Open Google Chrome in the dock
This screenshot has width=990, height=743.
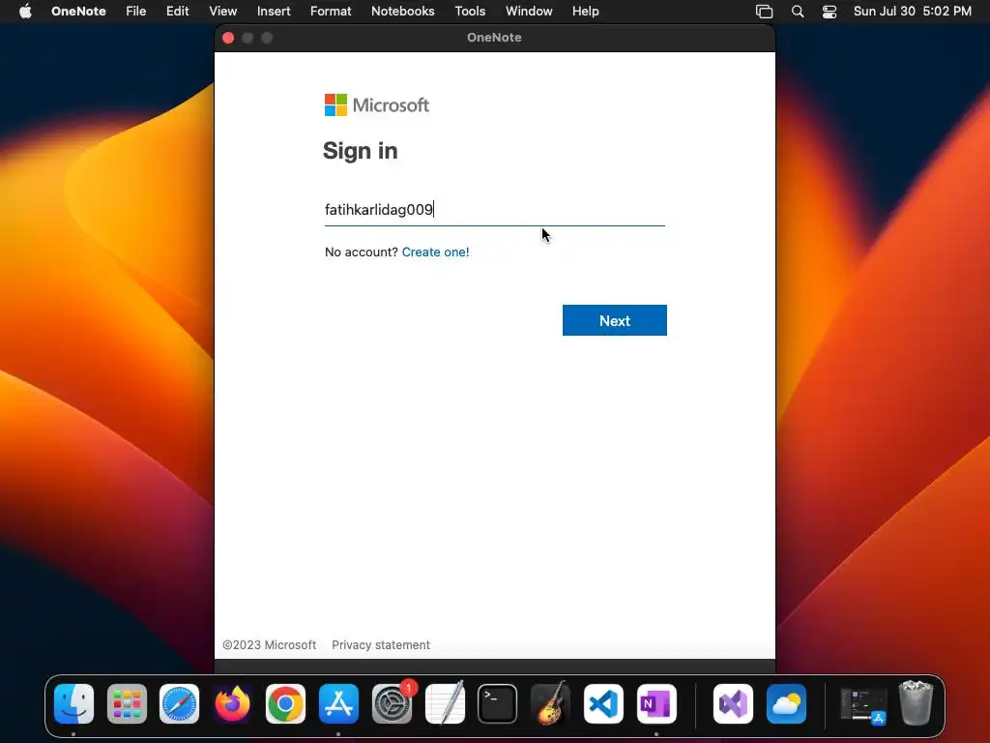[285, 704]
